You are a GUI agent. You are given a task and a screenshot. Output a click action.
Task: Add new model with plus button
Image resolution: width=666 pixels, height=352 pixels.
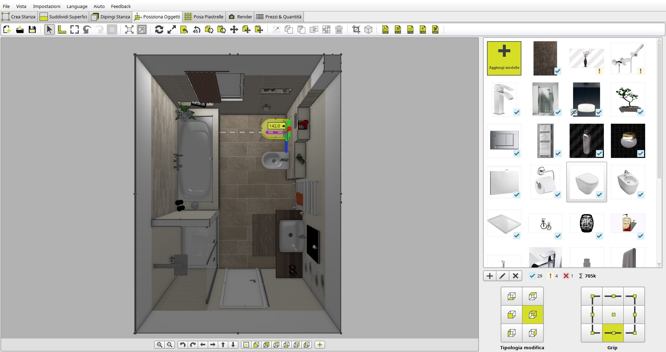click(490, 276)
